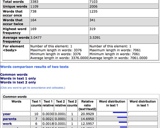Click Unique words value 2006
Viewport: 160px width, 128px height.
click(93, 6)
